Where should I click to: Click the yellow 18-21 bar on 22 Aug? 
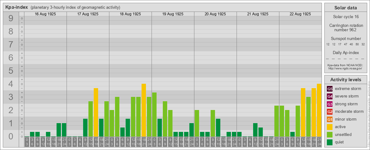click(x=314, y=112)
